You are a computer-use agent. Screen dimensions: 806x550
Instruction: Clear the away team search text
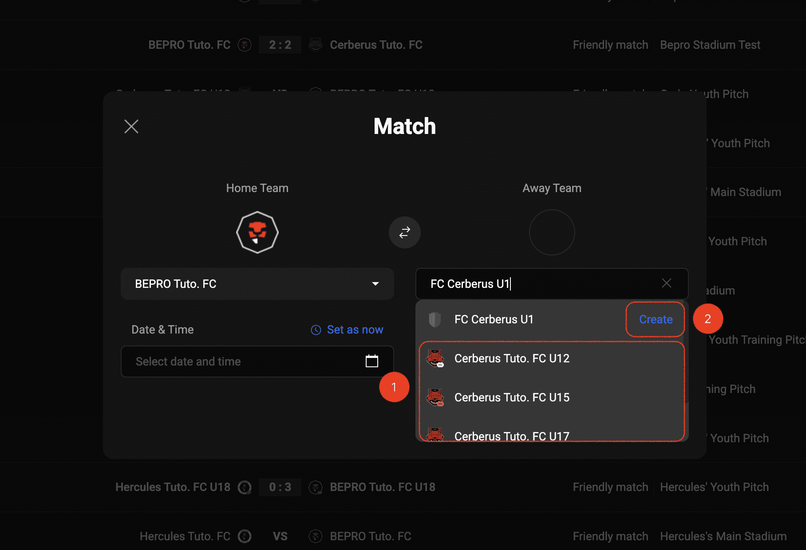tap(667, 283)
